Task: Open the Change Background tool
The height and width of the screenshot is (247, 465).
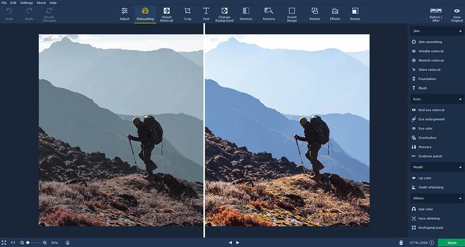Action: [224, 14]
